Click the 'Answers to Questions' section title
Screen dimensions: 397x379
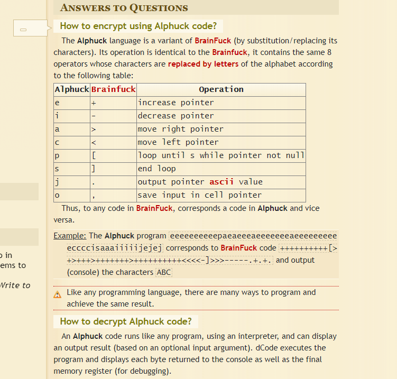tap(124, 7)
